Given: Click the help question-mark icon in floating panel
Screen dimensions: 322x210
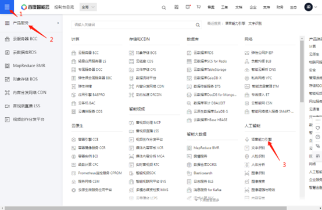Looking at the screenshot, I should coord(317,137).
